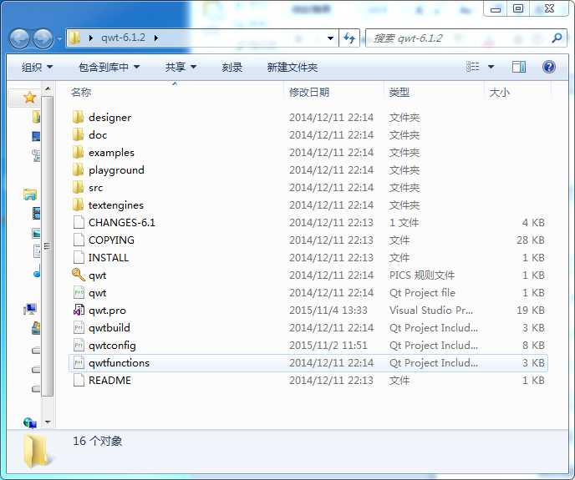Screen dimensions: 575x480
Task: Click the PICS 规则文件 type cell
Action: tap(422, 275)
